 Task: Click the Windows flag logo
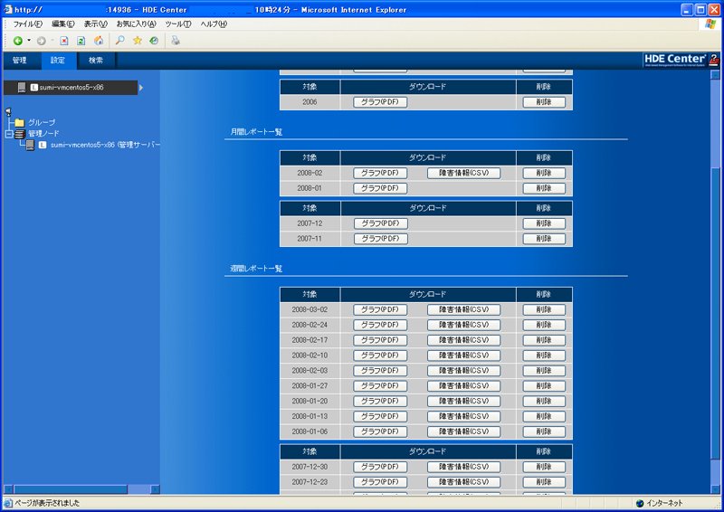tap(710, 24)
